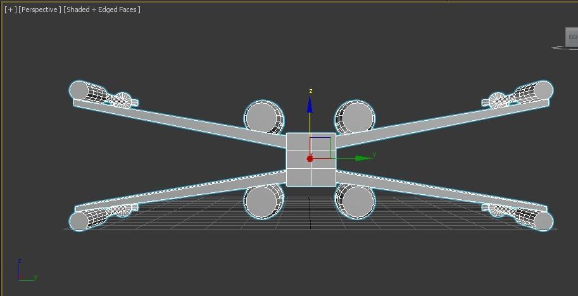
Task: Select the upper-left round engine cylinder
Action: [263, 118]
